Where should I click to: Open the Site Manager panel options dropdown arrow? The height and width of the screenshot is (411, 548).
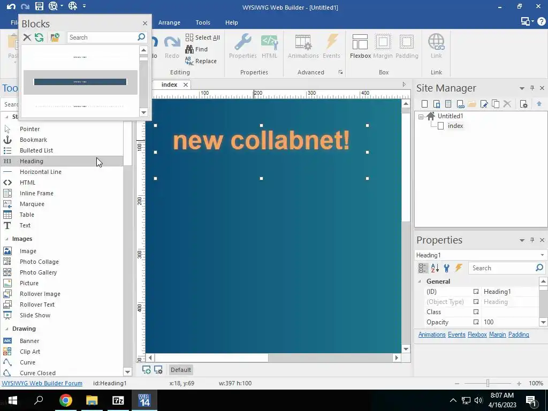[x=522, y=88]
